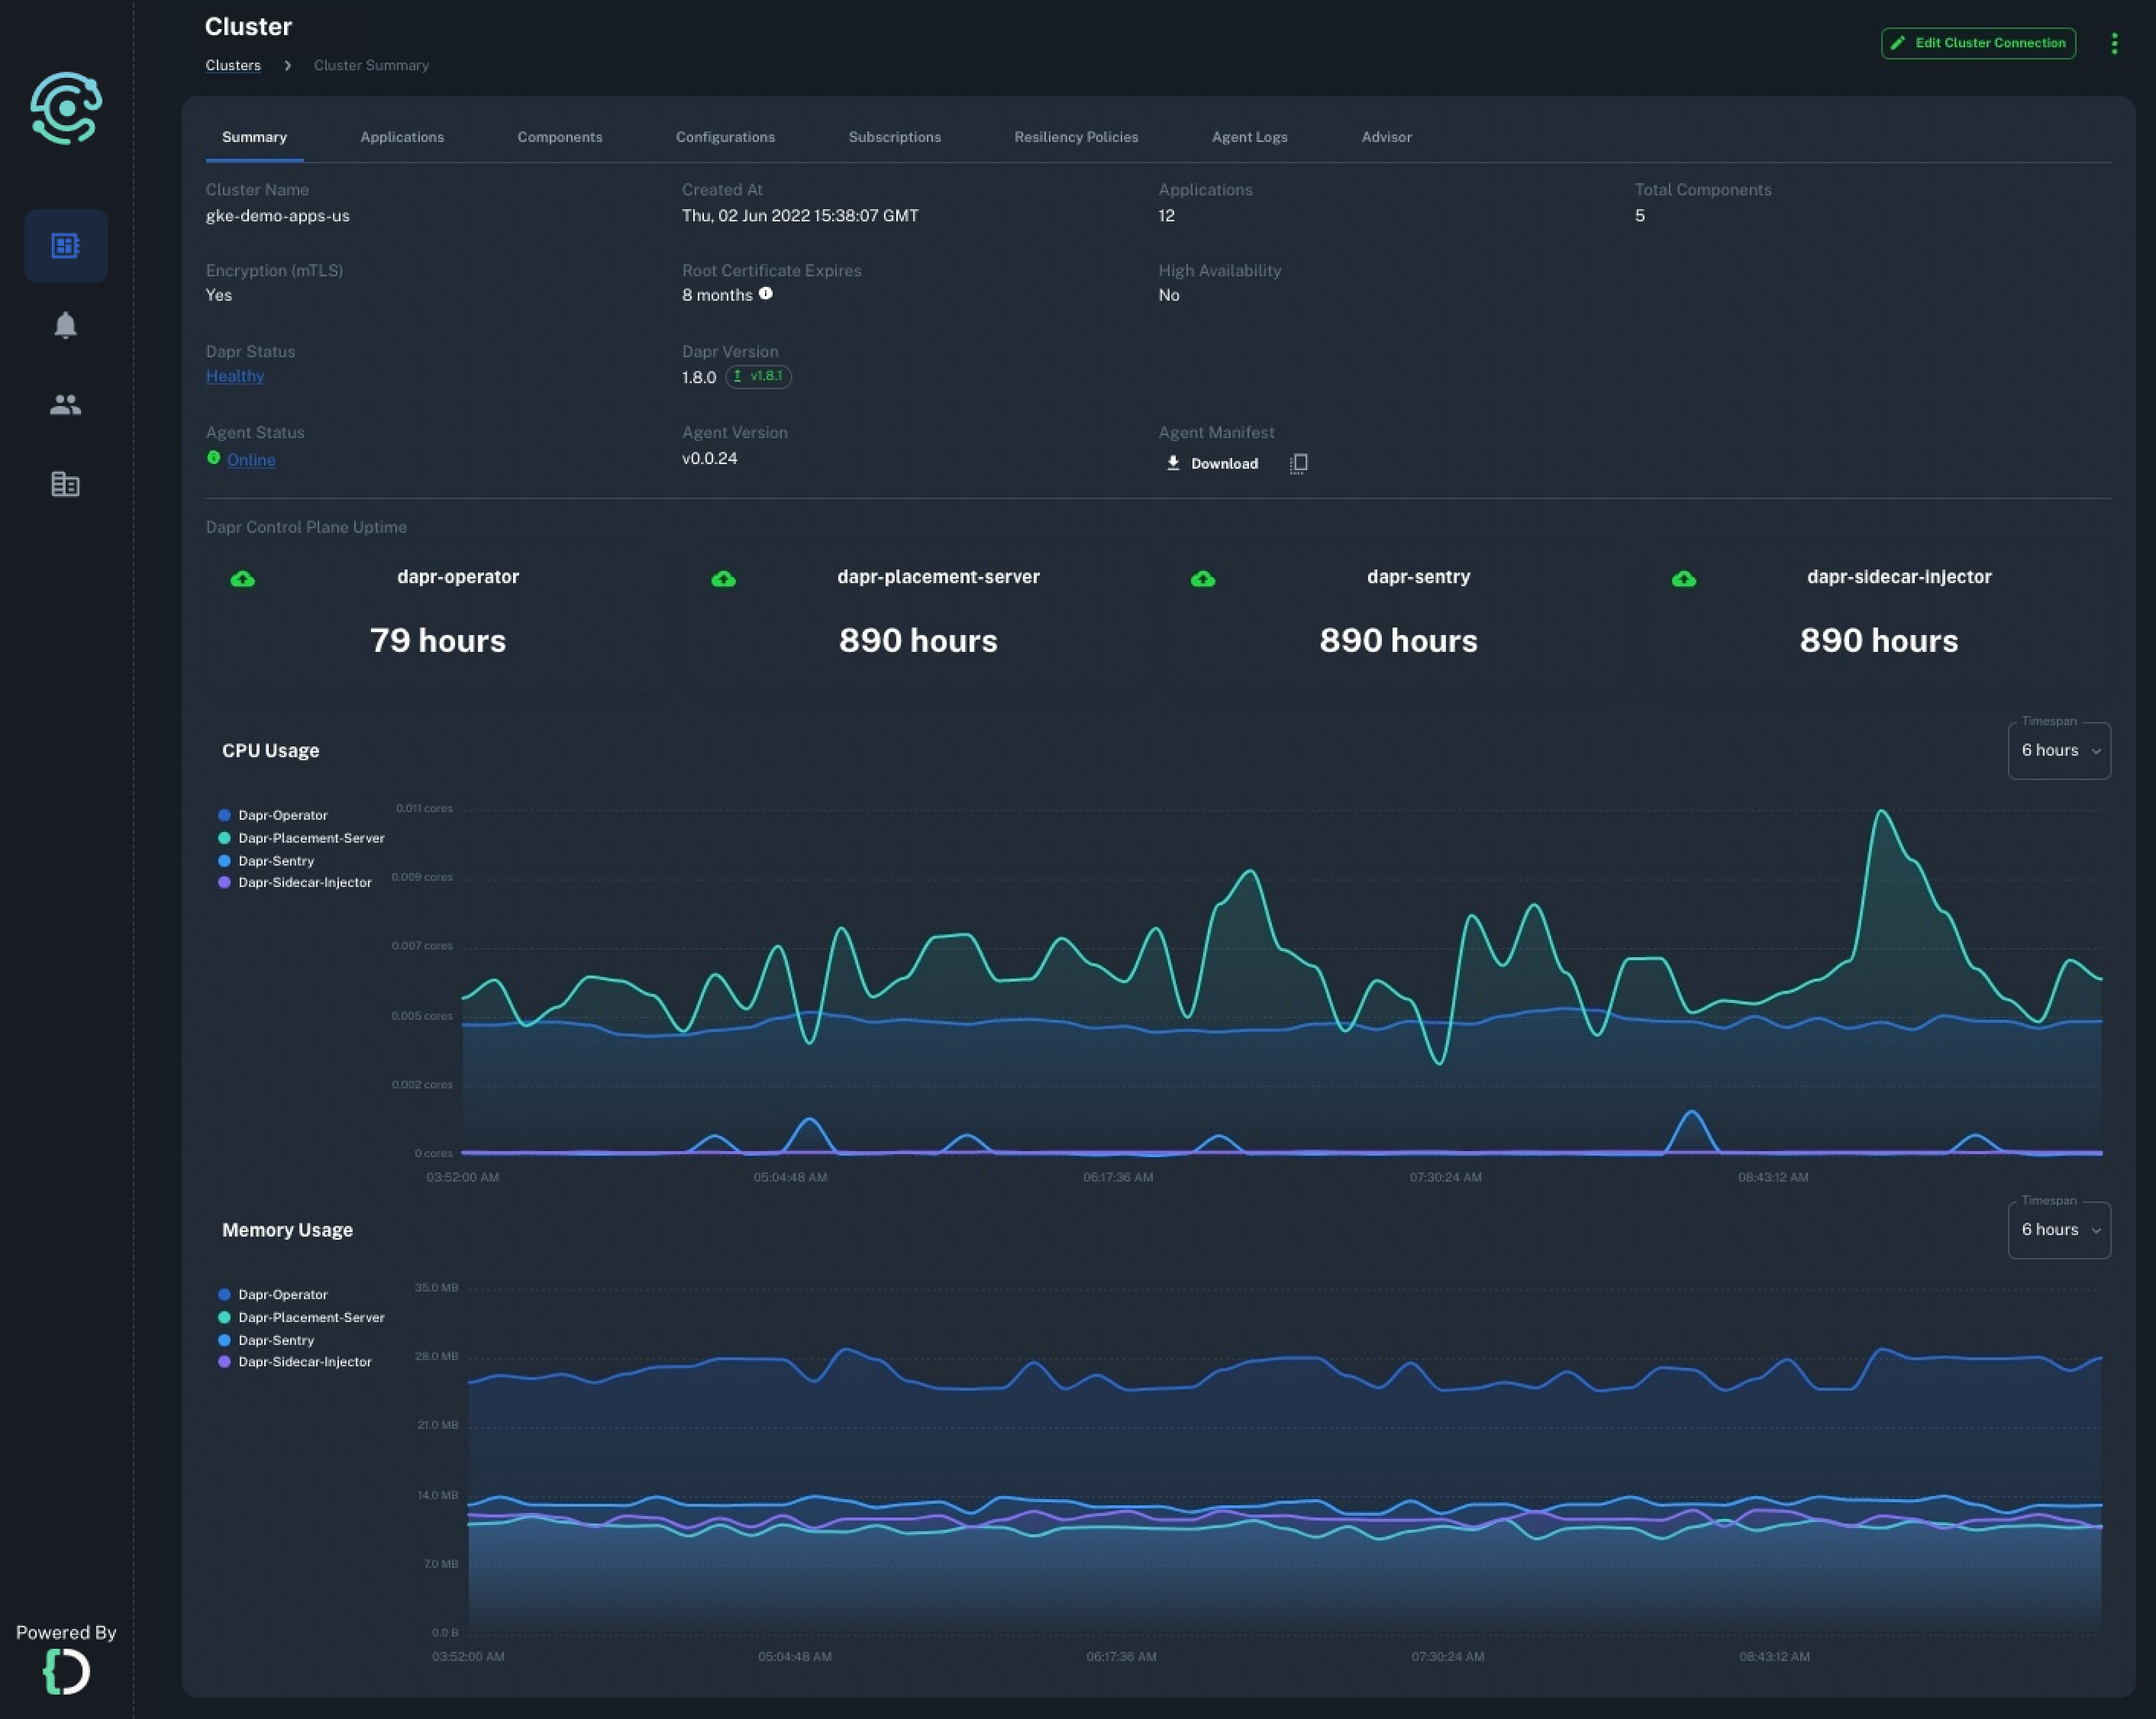Screen dimensions: 2156x1719
Task: Click the Diagrid logo at the top left
Action: [x=67, y=110]
